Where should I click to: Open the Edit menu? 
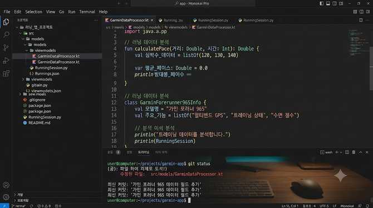tap(17, 12)
